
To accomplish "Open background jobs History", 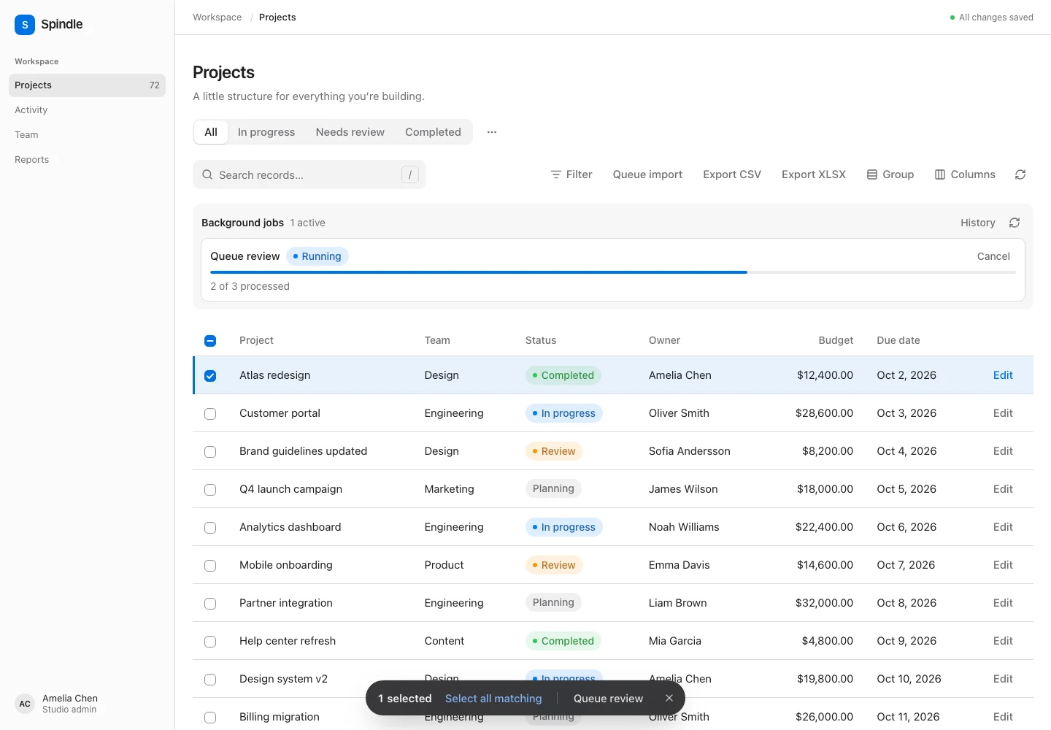I will [x=978, y=223].
